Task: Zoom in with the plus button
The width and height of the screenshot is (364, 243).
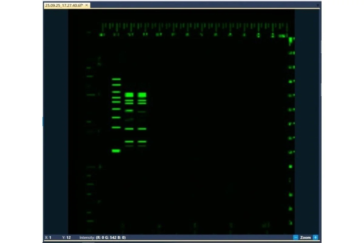Action: click(x=315, y=238)
